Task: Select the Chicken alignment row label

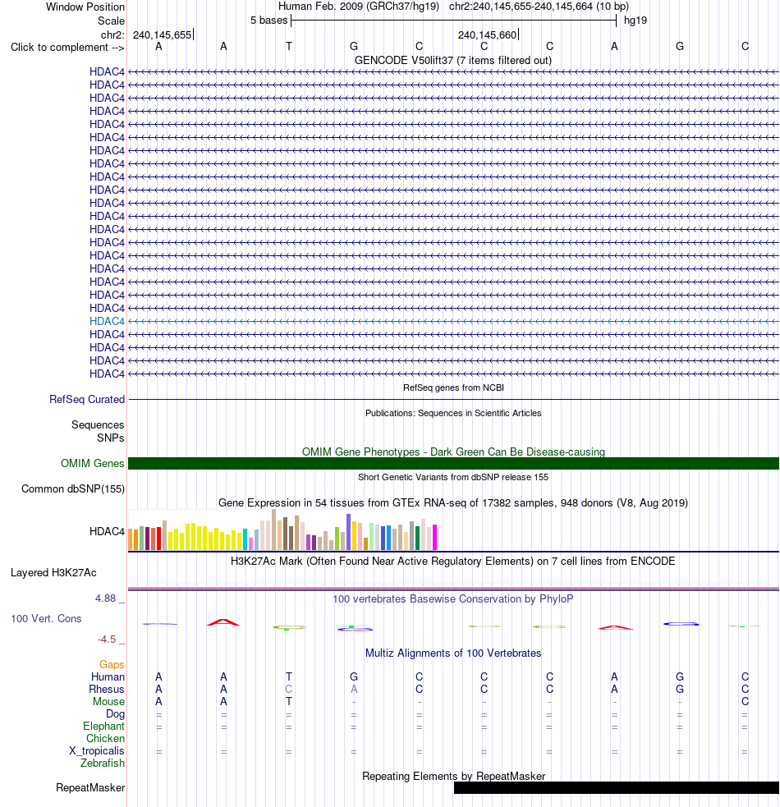Action: click(106, 739)
